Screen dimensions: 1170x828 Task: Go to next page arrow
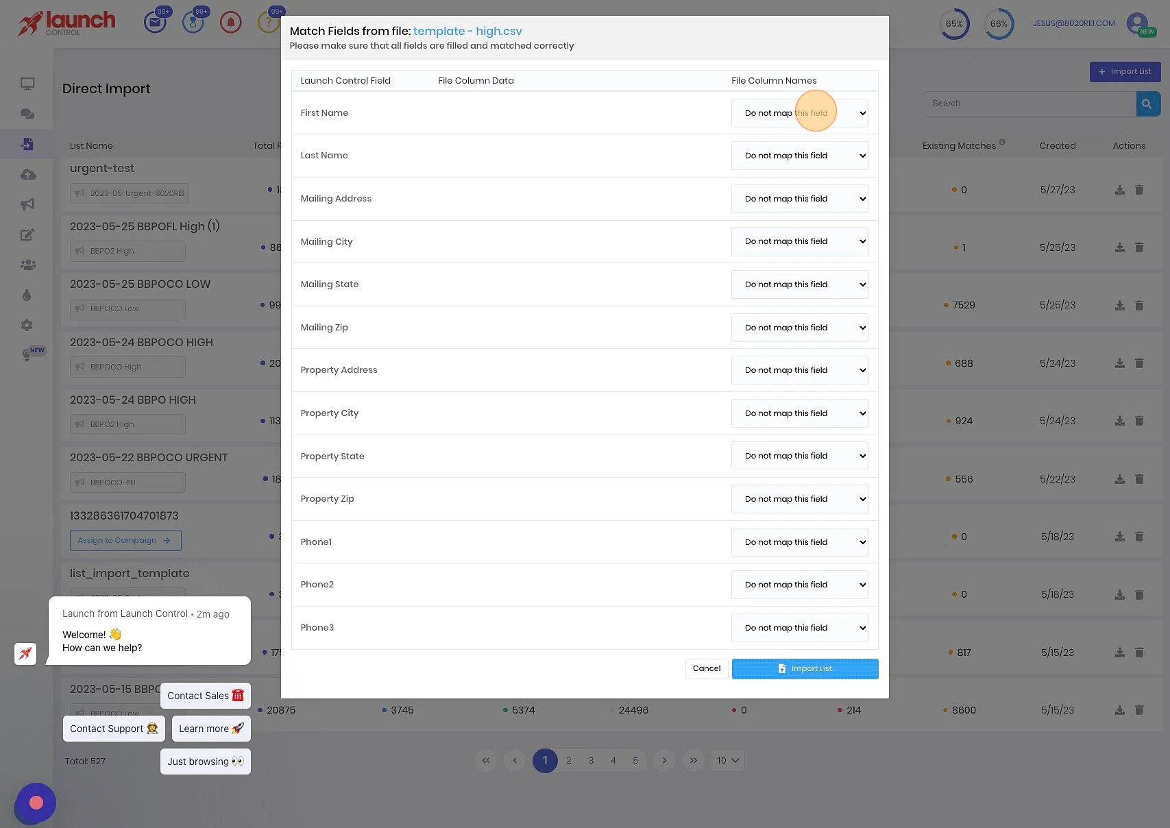[x=664, y=760]
